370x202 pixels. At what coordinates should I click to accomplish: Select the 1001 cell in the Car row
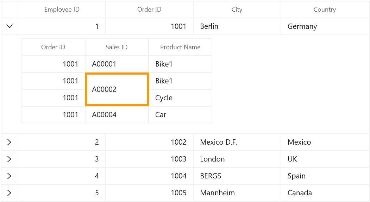tap(53, 115)
